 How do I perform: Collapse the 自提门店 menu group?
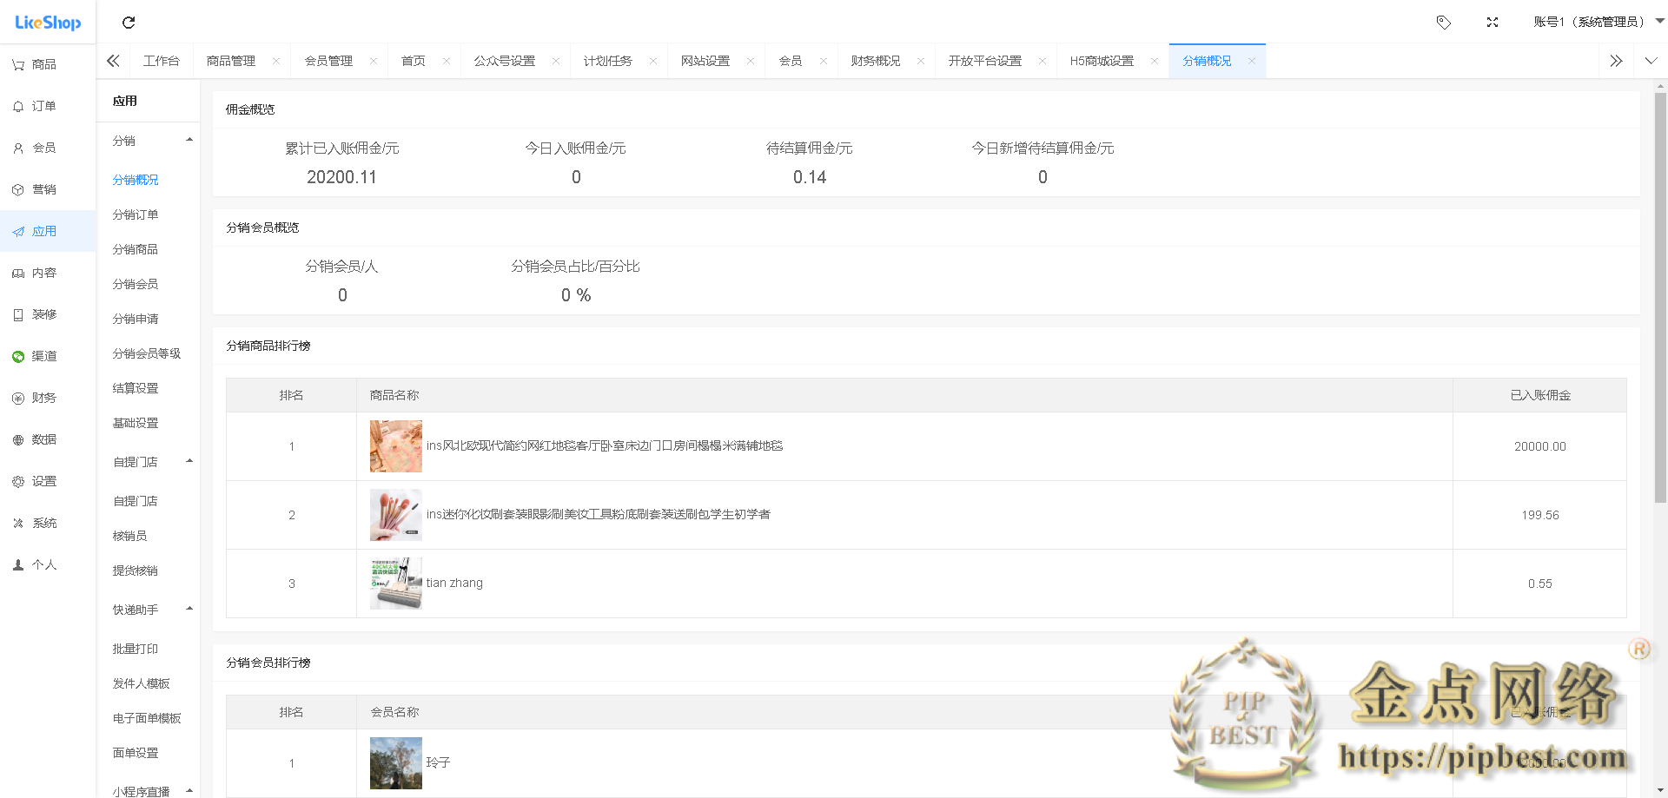(189, 461)
